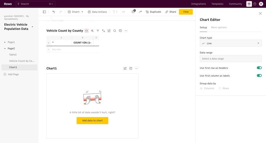Click the Chart1 title

[51, 68]
